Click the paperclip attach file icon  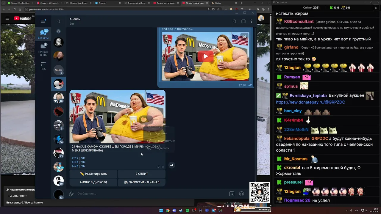point(71,194)
